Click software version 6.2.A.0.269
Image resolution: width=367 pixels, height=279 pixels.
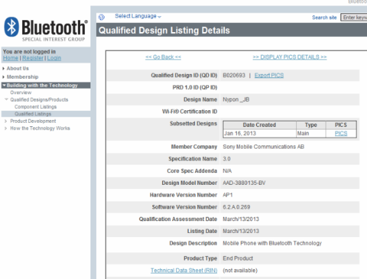[x=236, y=207]
